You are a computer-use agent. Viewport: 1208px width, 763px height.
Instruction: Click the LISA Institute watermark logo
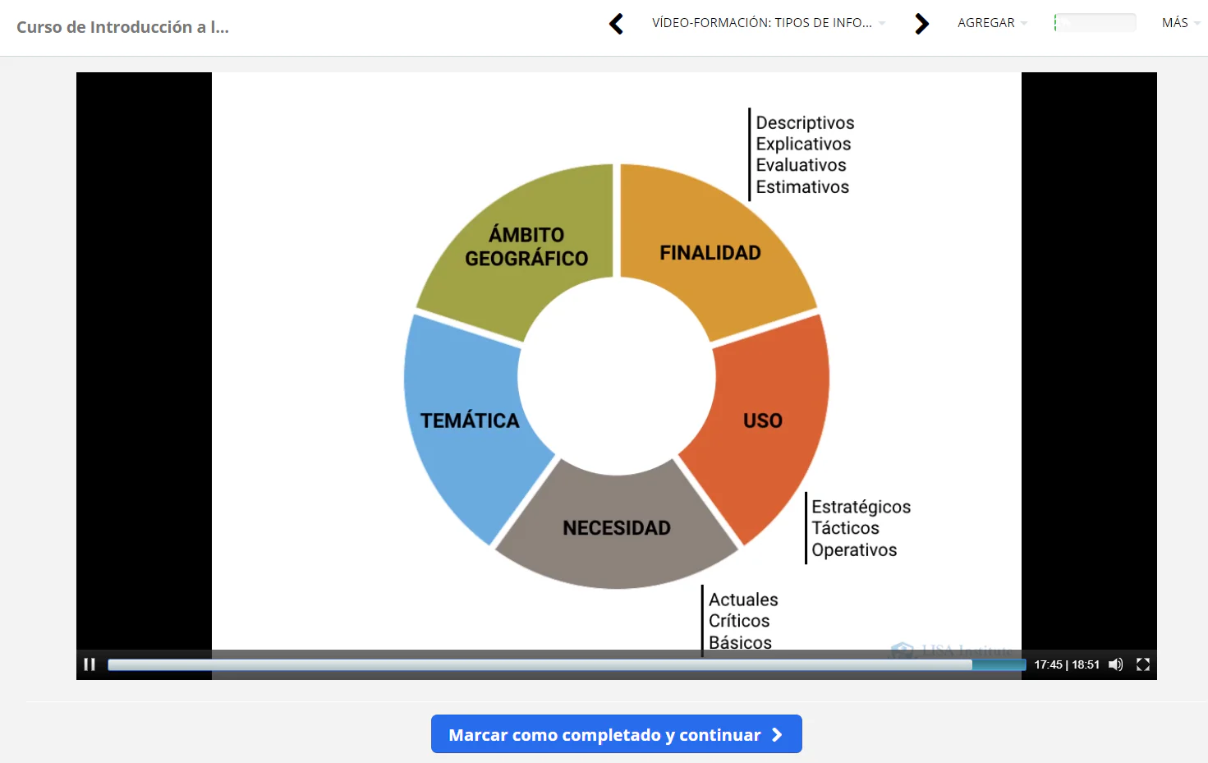[x=953, y=650]
